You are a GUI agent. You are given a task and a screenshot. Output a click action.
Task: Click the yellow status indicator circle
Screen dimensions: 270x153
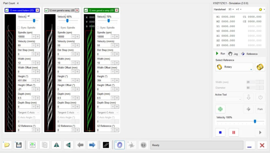coord(260,9)
